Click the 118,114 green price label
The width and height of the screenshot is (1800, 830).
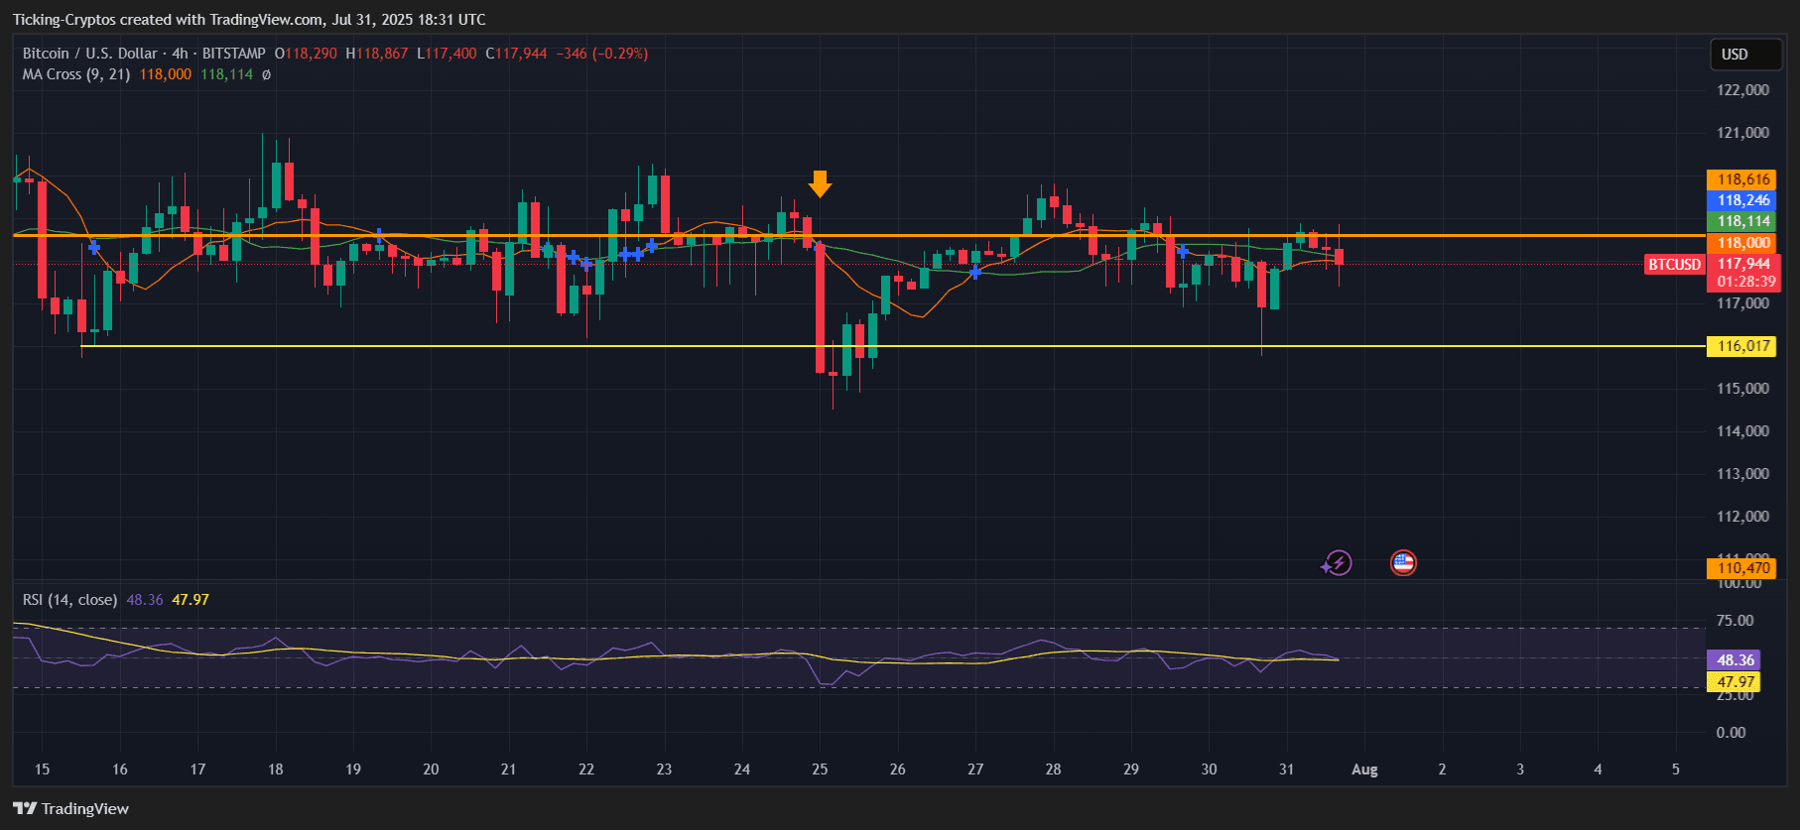(x=1743, y=221)
